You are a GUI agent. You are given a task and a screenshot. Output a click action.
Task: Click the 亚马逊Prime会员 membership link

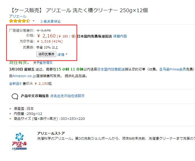173,69
